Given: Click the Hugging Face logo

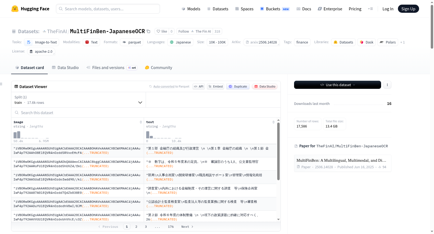Looking at the screenshot, I should 30,9.
